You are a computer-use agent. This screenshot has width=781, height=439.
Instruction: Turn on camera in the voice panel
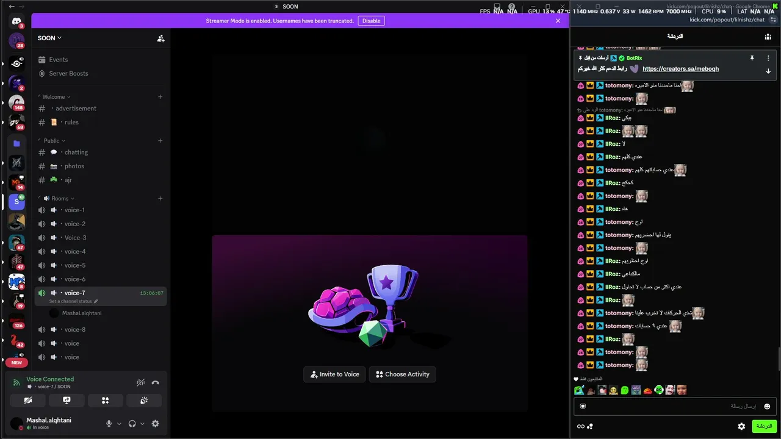(27, 401)
